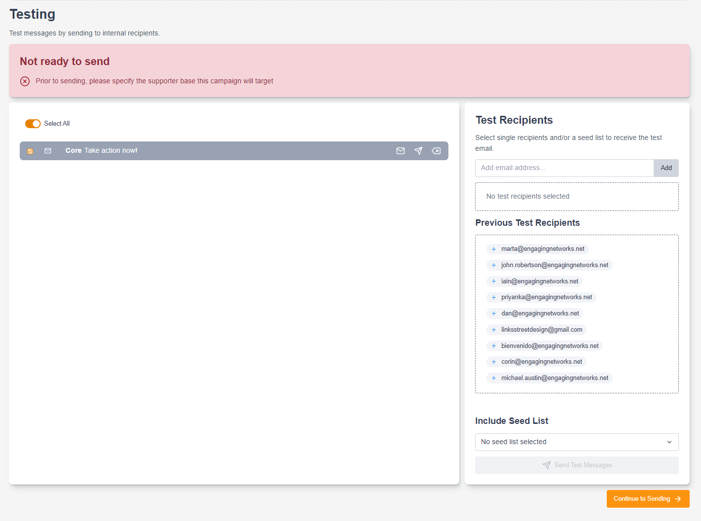
Task: Add bienvenido@engagingnetworks.net from previous recipients
Action: (x=493, y=346)
